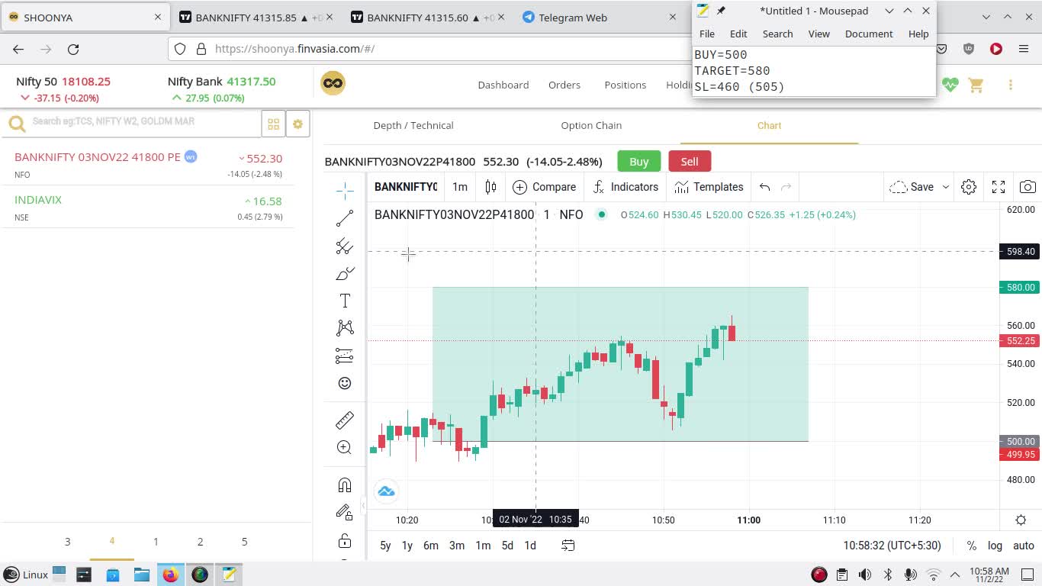This screenshot has height=586, width=1042.
Task: Open the go-to-date calendar icon
Action: [x=568, y=546]
